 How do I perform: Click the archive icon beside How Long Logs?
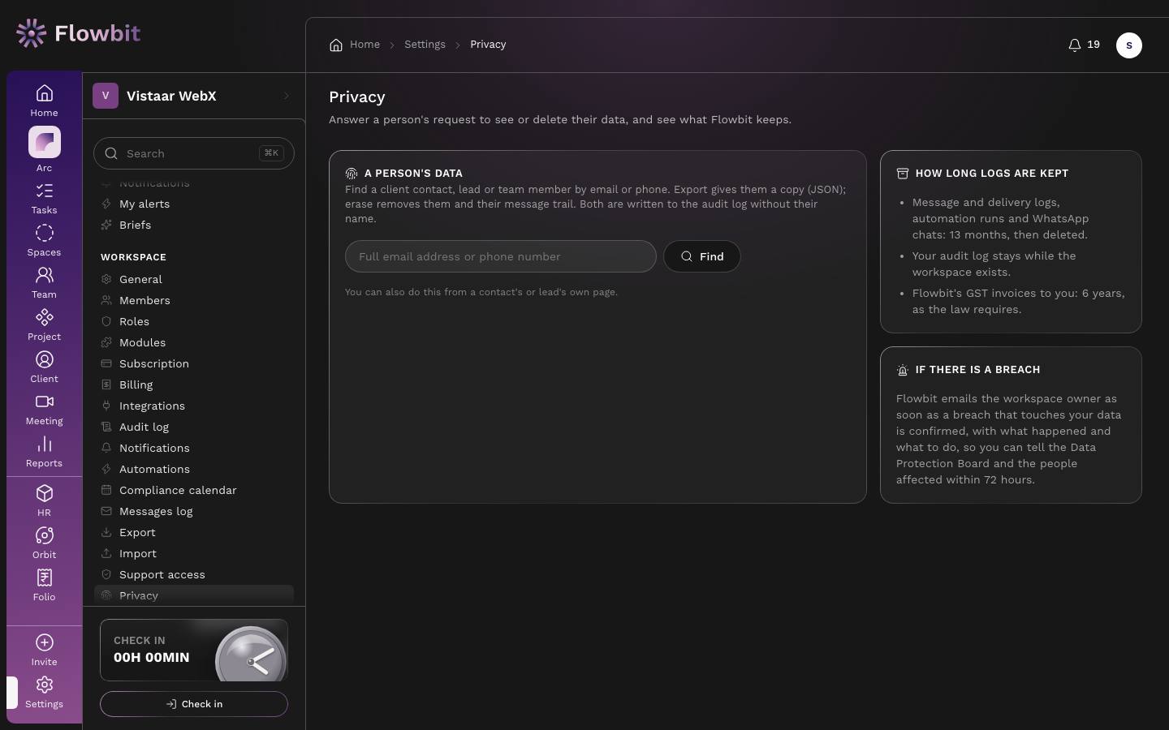[903, 174]
